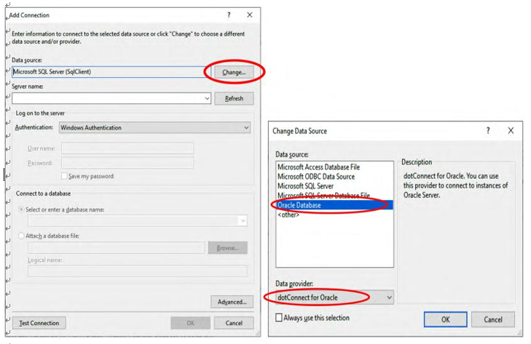Open the Server name dropdown
Viewport: 531px width, 344px height.
point(207,98)
